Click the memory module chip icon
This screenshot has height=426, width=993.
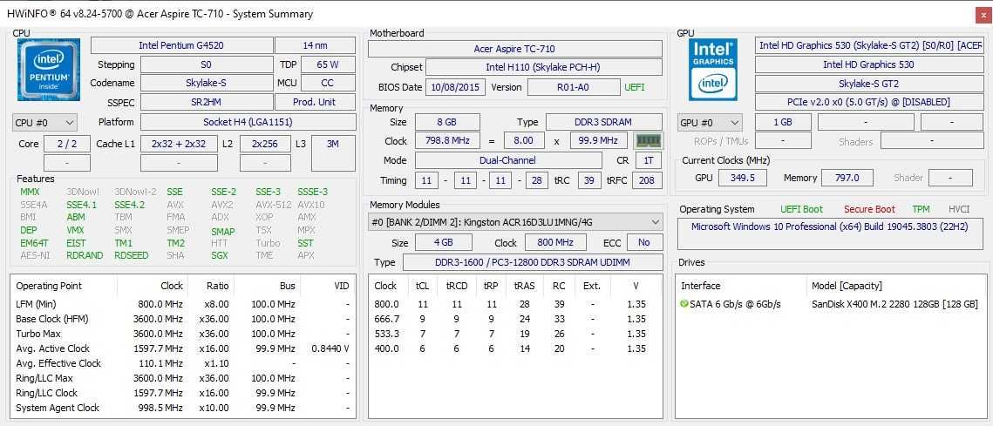pyautogui.click(x=648, y=140)
